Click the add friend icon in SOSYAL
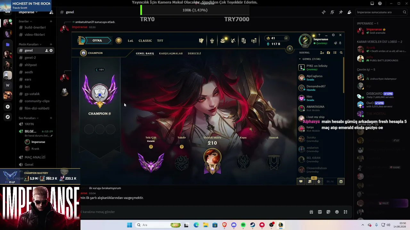Image resolution: width=410 pixels, height=230 pixels. [x=322, y=53]
